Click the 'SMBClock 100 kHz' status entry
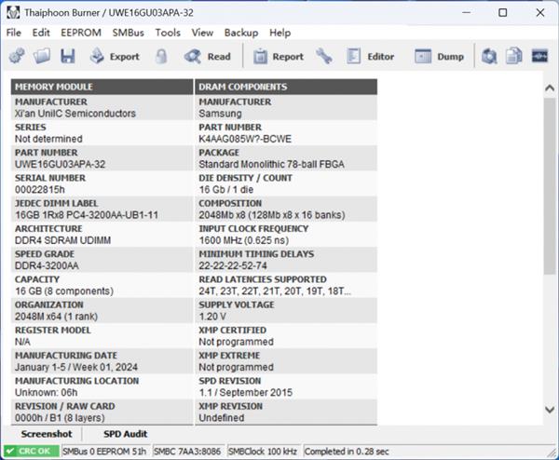 263,452
